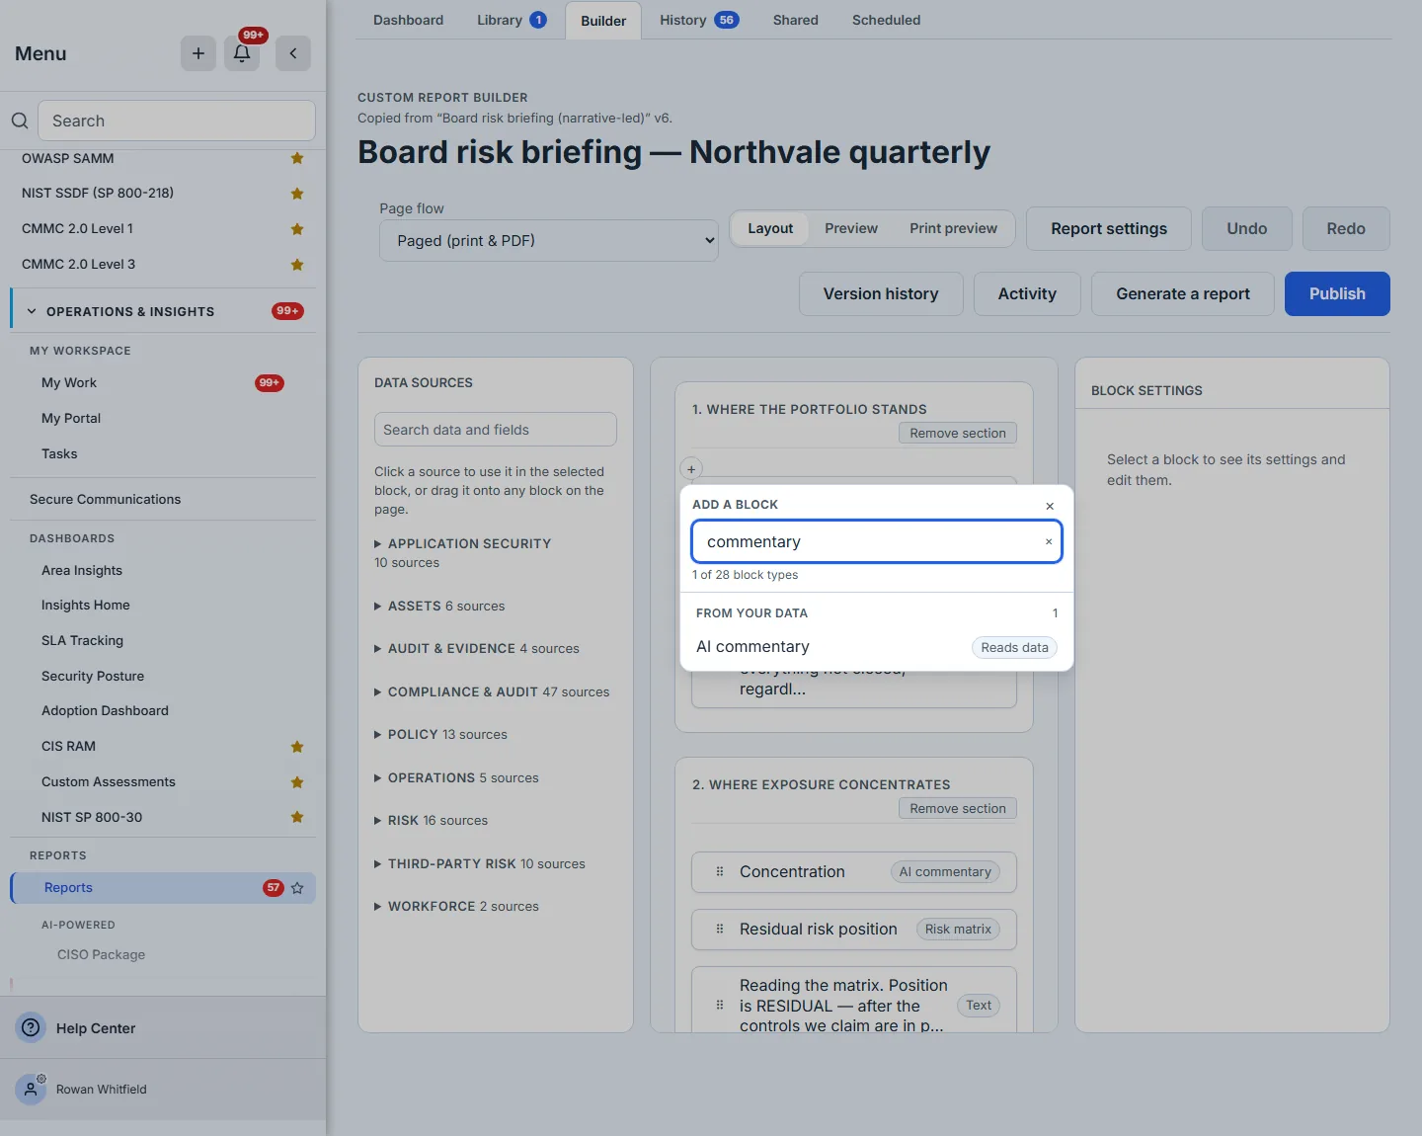Click Generate a report
This screenshot has width=1422, height=1136.
[1183, 293]
